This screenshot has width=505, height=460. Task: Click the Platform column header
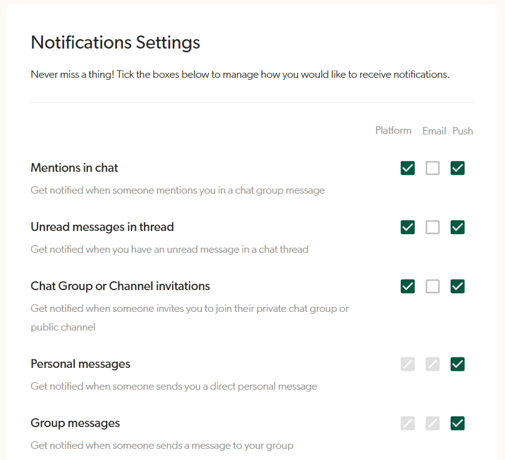click(393, 131)
